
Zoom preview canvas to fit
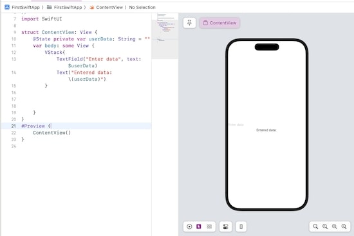coord(334,226)
